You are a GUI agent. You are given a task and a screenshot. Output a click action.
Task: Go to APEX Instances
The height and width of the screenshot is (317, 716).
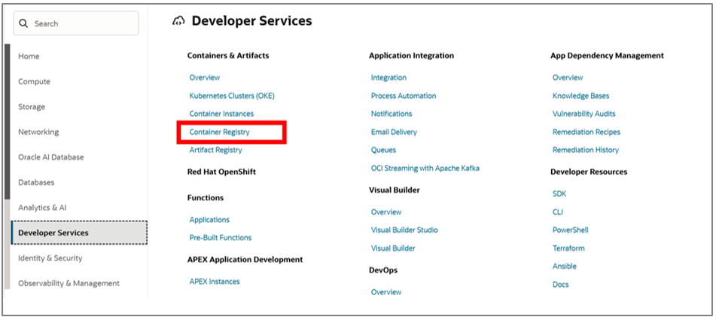point(215,282)
